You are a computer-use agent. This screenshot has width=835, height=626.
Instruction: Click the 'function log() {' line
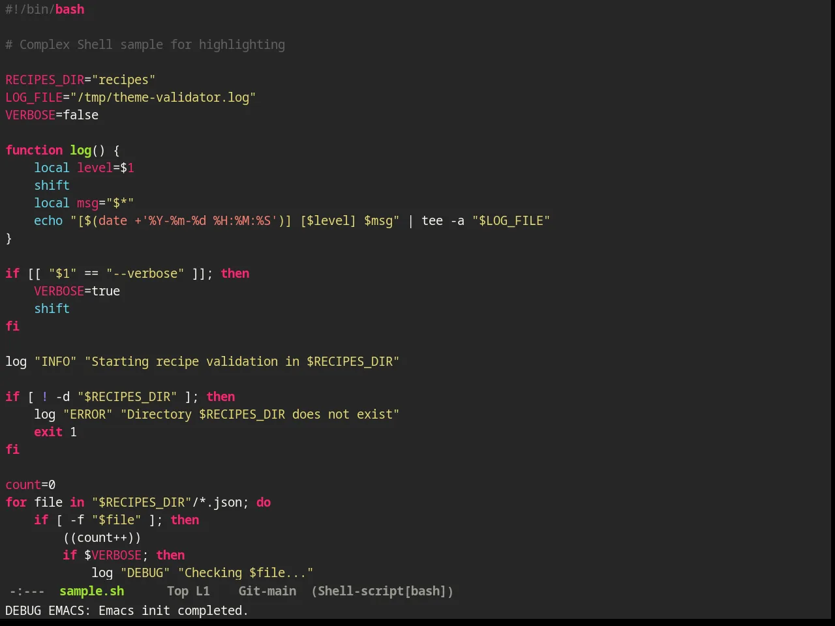pos(63,150)
